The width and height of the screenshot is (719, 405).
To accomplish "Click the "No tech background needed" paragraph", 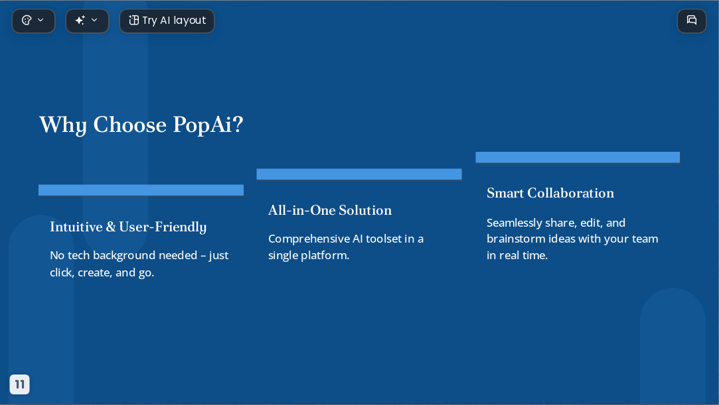I will point(139,264).
